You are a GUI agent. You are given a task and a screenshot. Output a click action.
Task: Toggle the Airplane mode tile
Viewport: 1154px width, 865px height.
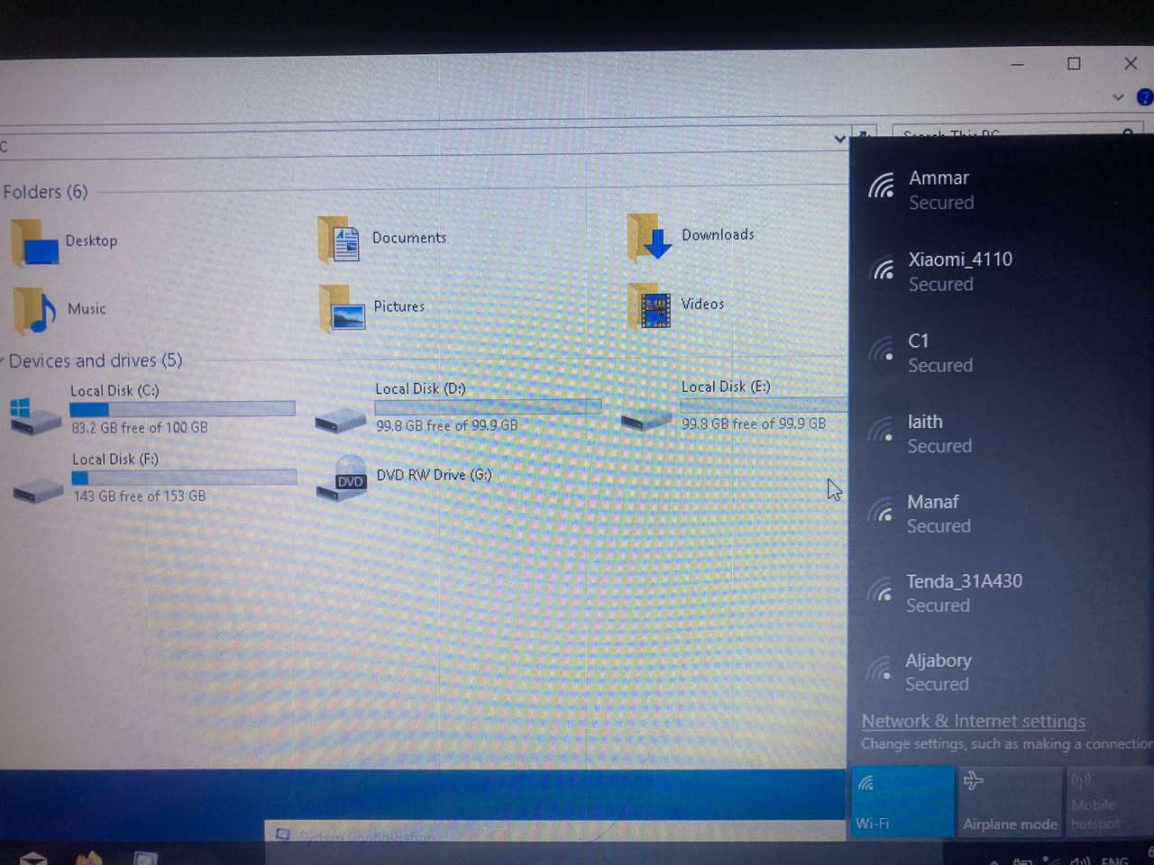[x=1010, y=802]
